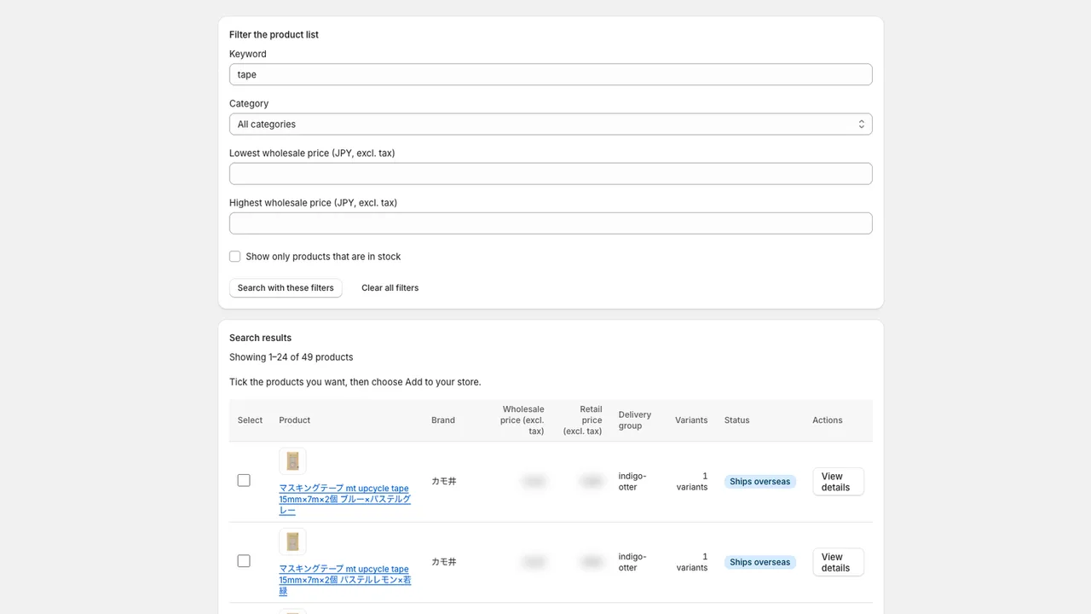Viewport: 1091px width, 614px height.
Task: Tick 'Show only products that are in stock'
Action: click(x=235, y=256)
